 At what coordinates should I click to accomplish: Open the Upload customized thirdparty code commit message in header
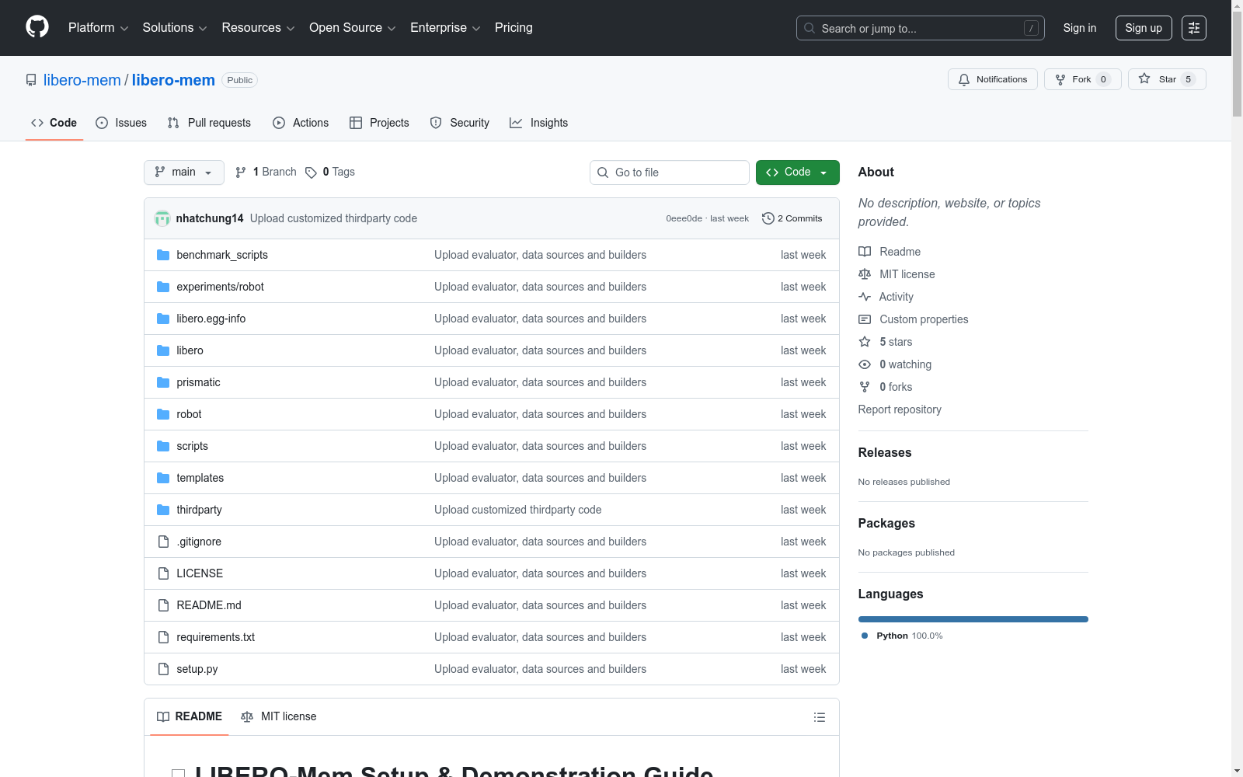(333, 218)
